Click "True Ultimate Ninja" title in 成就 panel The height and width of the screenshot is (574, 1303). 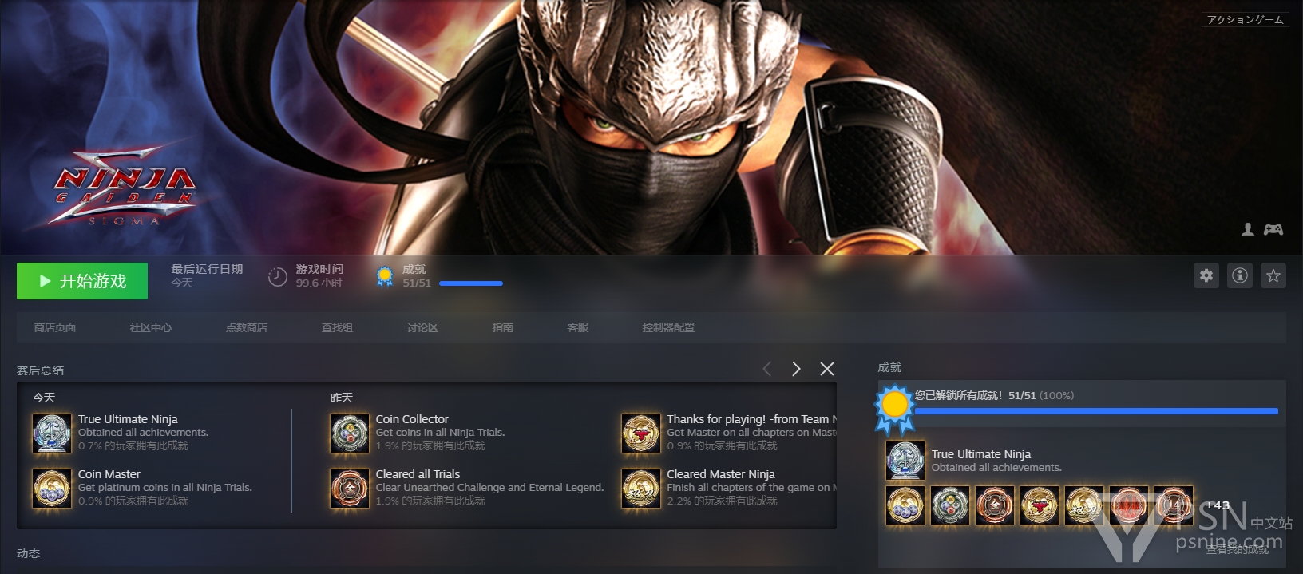click(x=981, y=454)
